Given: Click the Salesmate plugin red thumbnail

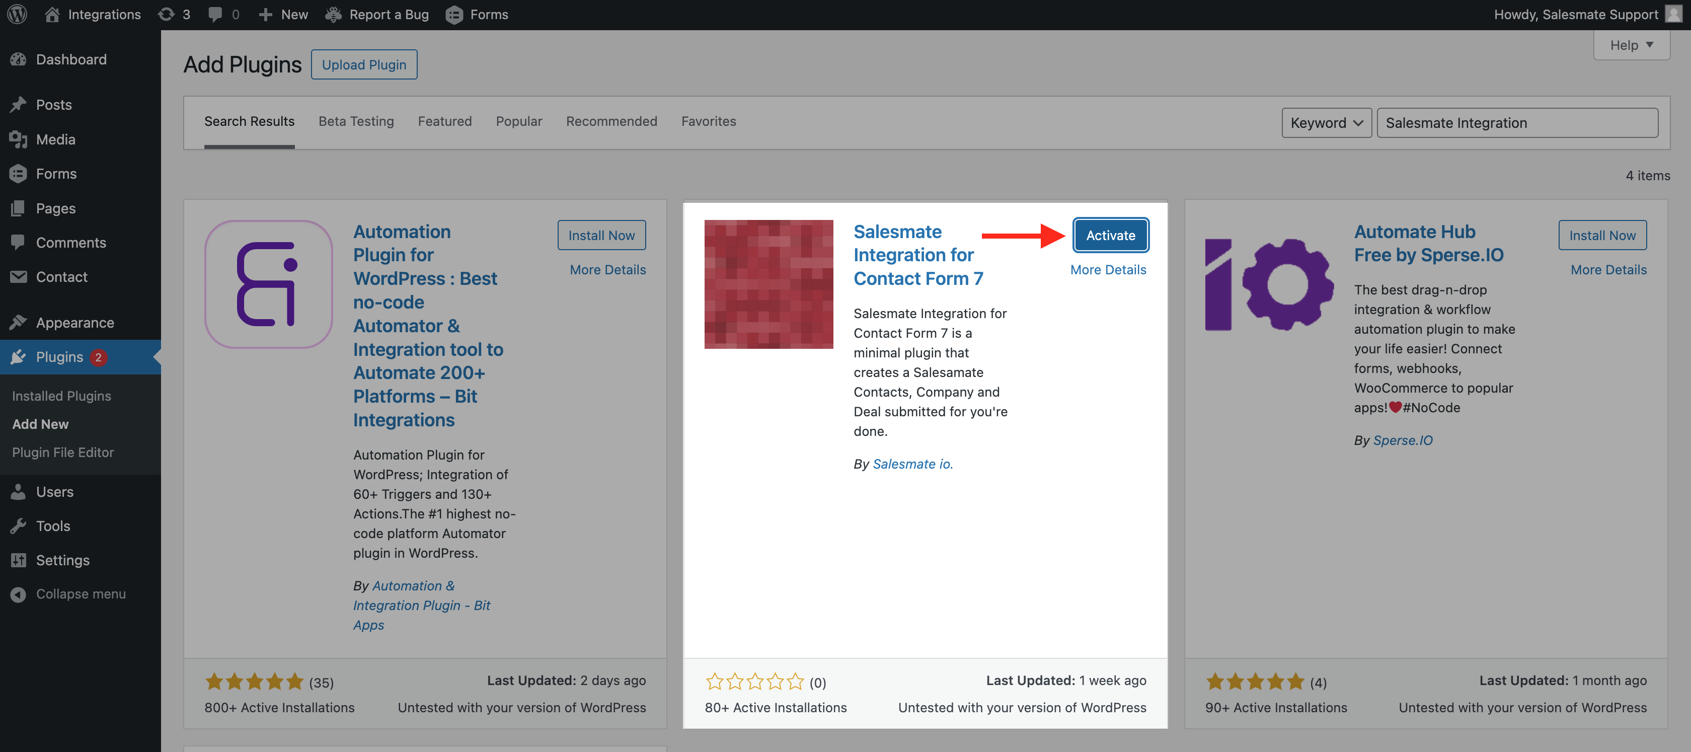Looking at the screenshot, I should pyautogui.click(x=768, y=284).
